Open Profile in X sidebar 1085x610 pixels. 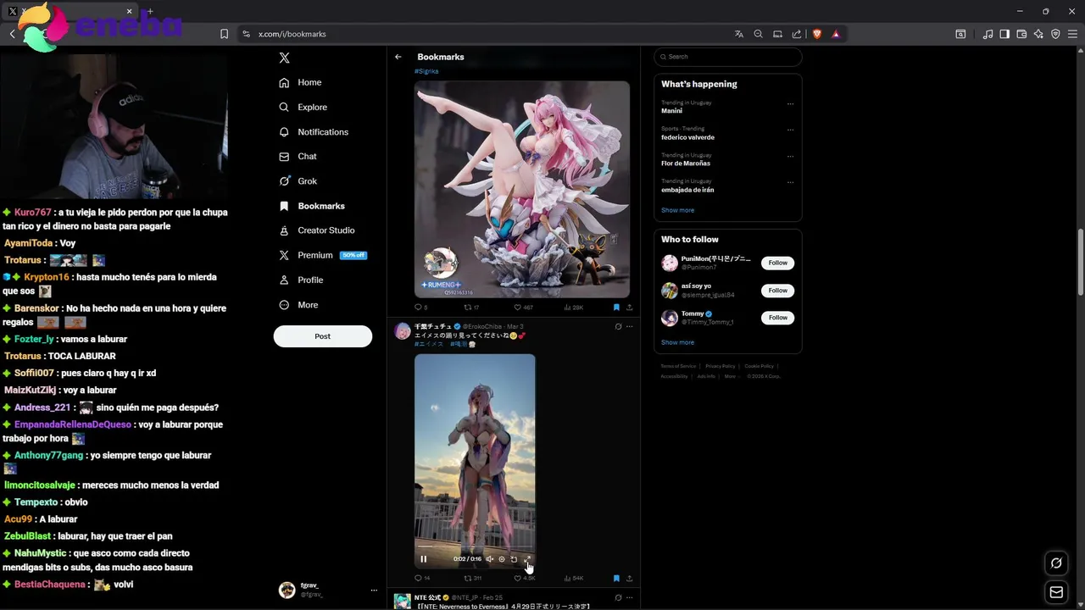point(301,280)
